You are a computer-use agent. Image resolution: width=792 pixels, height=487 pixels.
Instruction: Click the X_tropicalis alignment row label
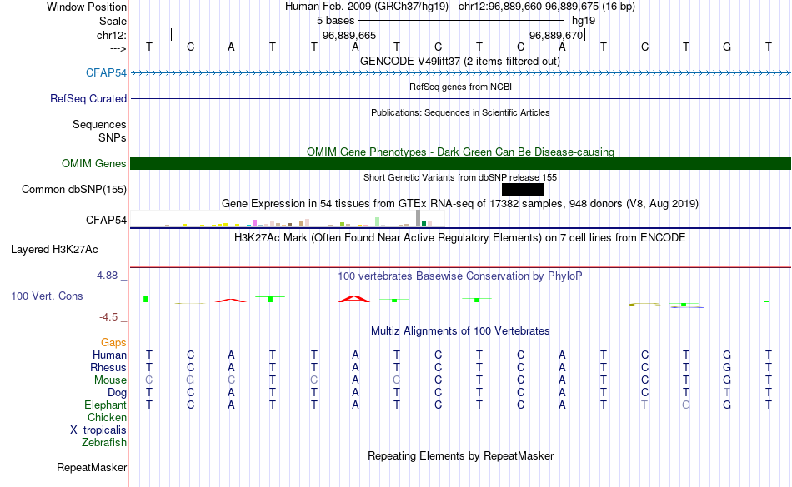[98, 430]
